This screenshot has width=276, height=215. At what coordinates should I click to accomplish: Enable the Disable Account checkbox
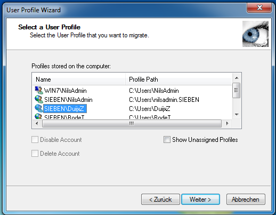pyautogui.click(x=35, y=140)
